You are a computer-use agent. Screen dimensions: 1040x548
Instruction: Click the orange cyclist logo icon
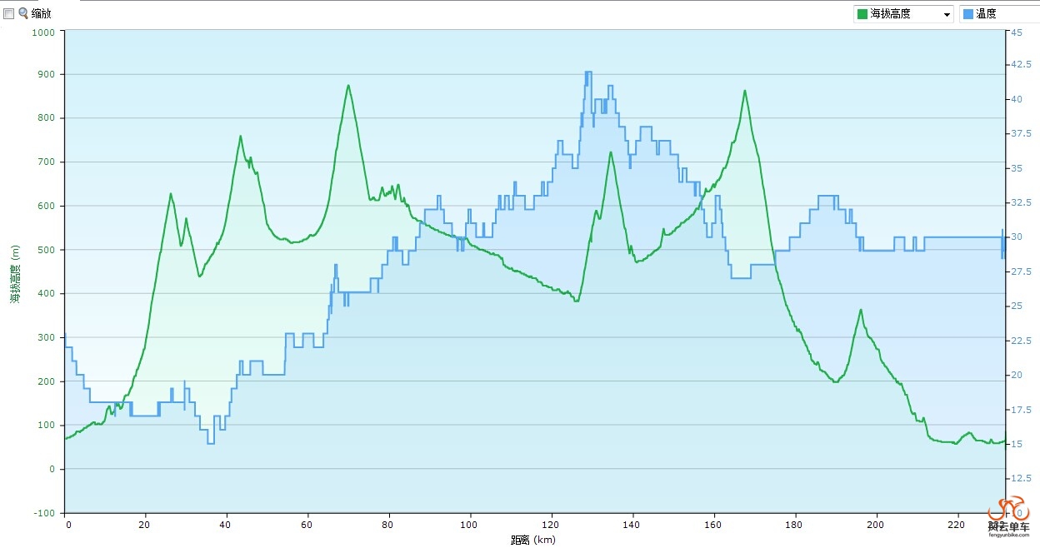(x=1008, y=510)
